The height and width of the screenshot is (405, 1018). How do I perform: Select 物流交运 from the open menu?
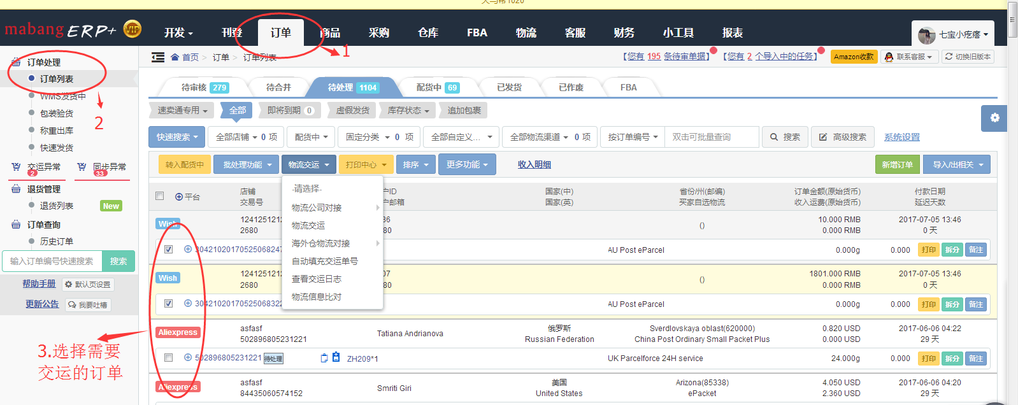pos(308,225)
